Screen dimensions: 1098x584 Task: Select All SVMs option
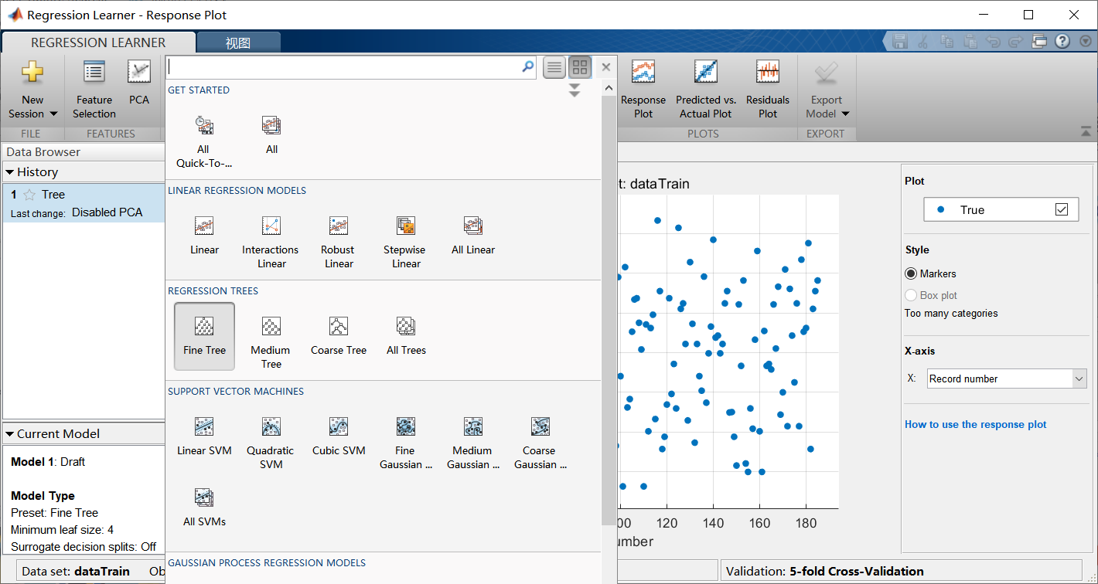pyautogui.click(x=204, y=508)
